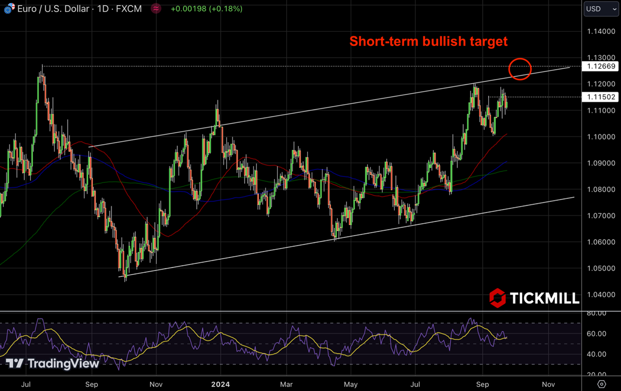Click the +0.00198 (+0.18%) change value
The width and height of the screenshot is (621, 391).
pos(206,9)
